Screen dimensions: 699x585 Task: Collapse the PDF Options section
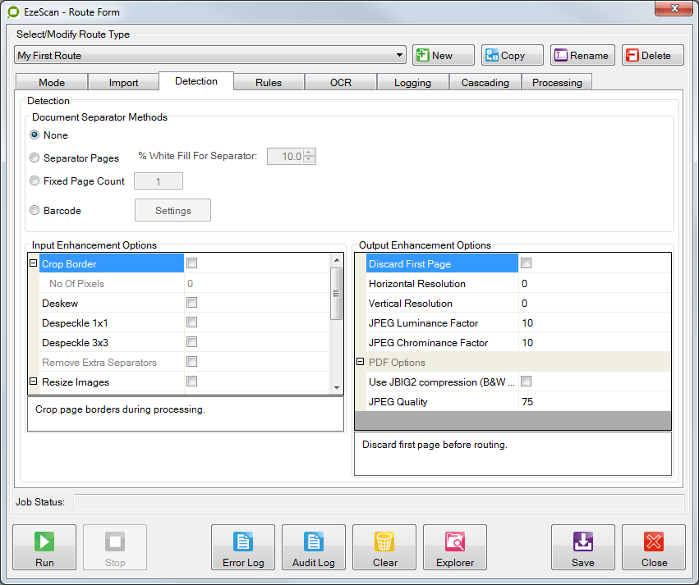tap(361, 362)
